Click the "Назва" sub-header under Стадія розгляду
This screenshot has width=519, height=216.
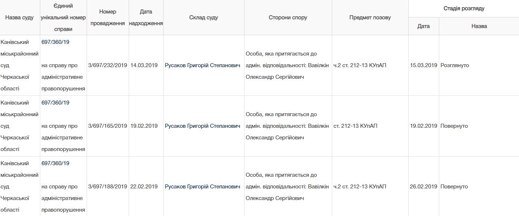[479, 26]
